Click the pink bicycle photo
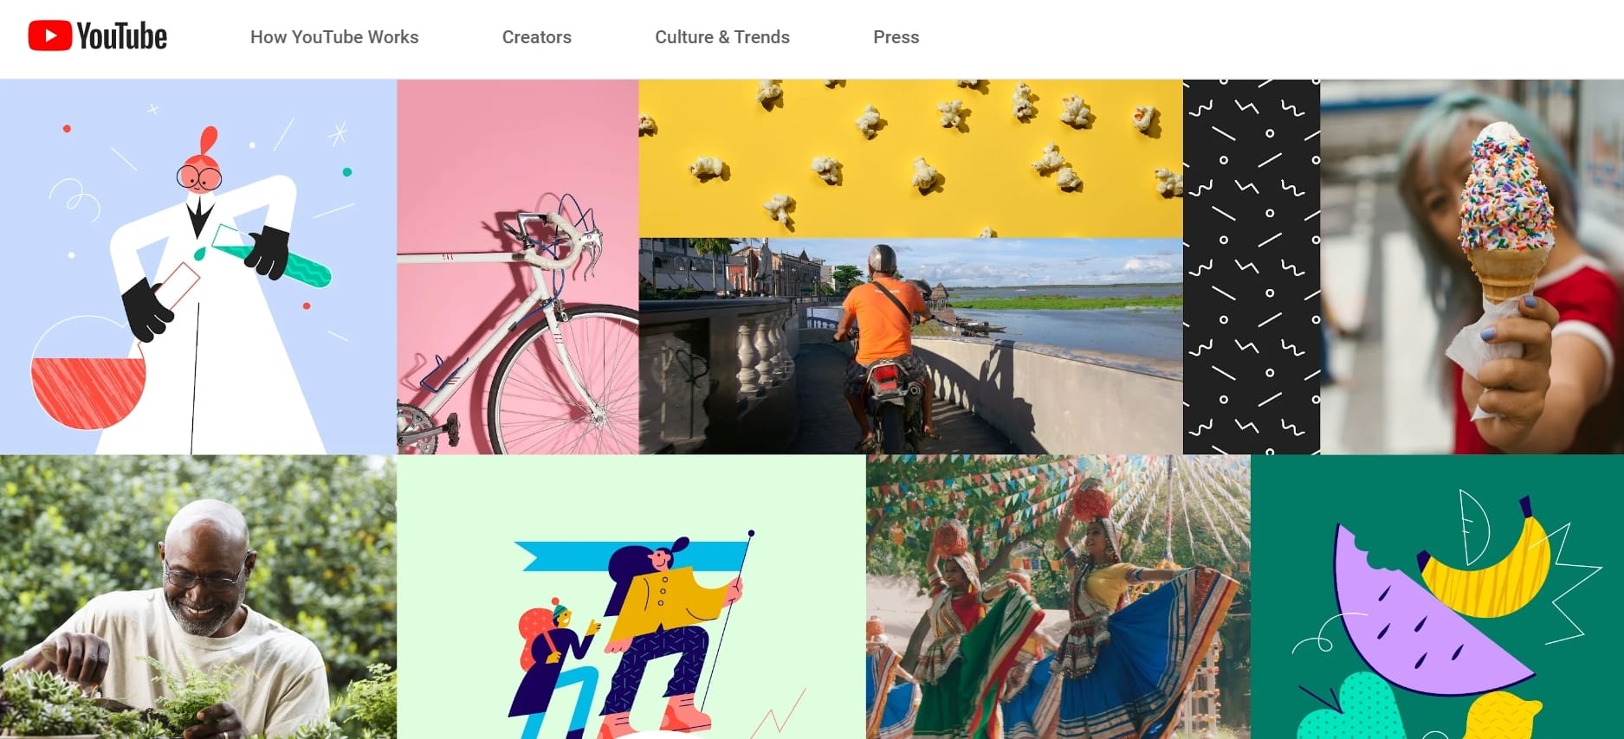This screenshot has width=1624, height=739. 518,267
